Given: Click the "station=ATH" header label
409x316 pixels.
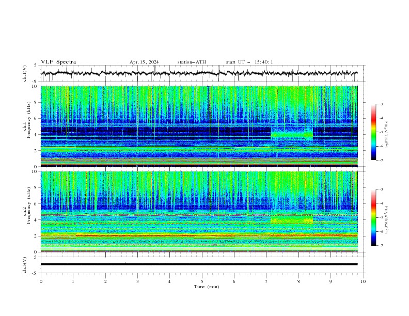Looking at the screenshot, I should (x=192, y=62).
